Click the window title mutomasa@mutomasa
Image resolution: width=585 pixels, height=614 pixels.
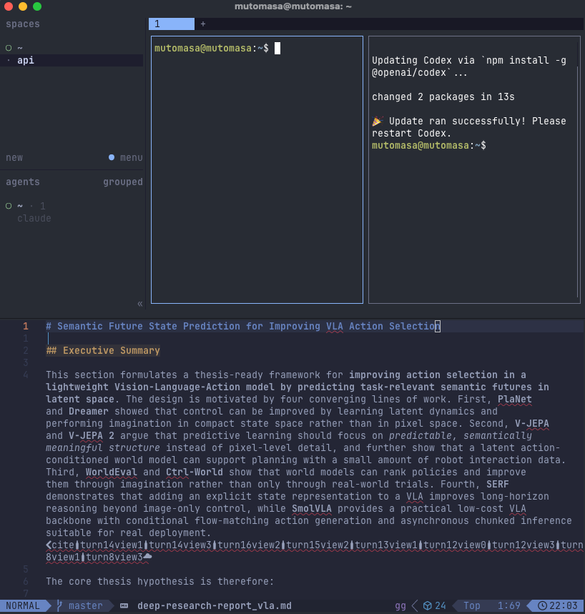point(292,6)
